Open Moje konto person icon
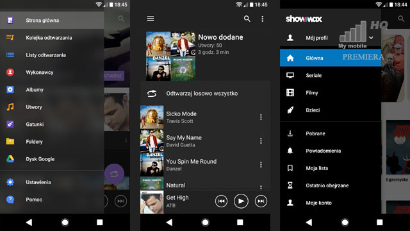Image resolution: width=410 pixels, height=231 pixels. coord(290,203)
